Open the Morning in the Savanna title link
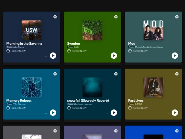The image size is (185, 139). point(24,44)
